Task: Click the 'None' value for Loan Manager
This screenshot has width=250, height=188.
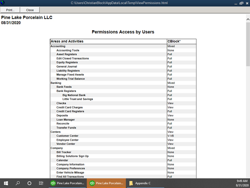Action: click(x=171, y=119)
